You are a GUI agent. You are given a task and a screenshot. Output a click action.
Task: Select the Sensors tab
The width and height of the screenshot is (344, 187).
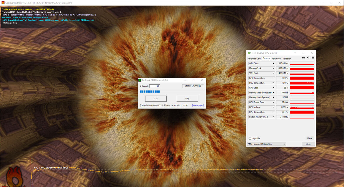point(266,58)
